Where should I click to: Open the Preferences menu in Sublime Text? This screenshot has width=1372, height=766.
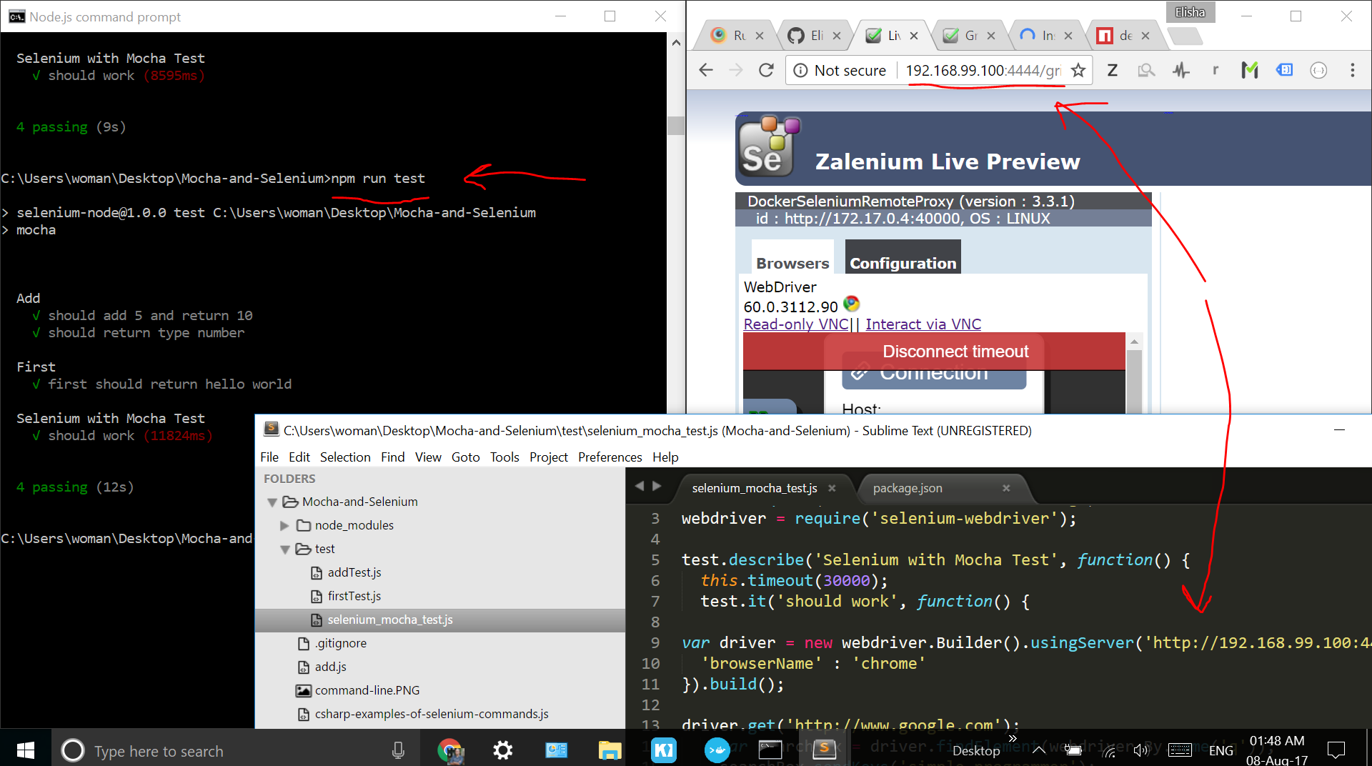610,457
